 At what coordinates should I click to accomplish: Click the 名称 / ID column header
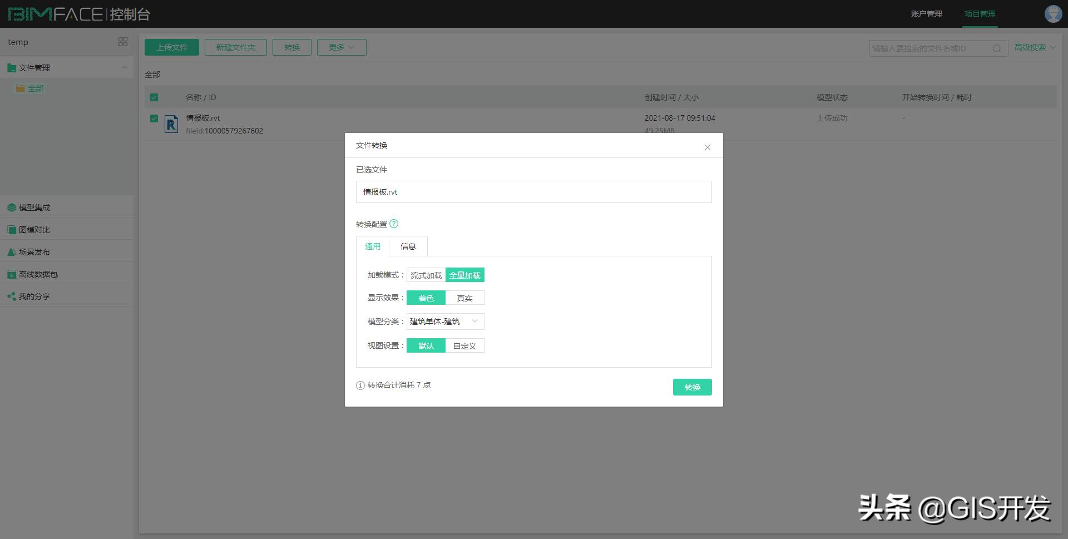click(x=201, y=97)
